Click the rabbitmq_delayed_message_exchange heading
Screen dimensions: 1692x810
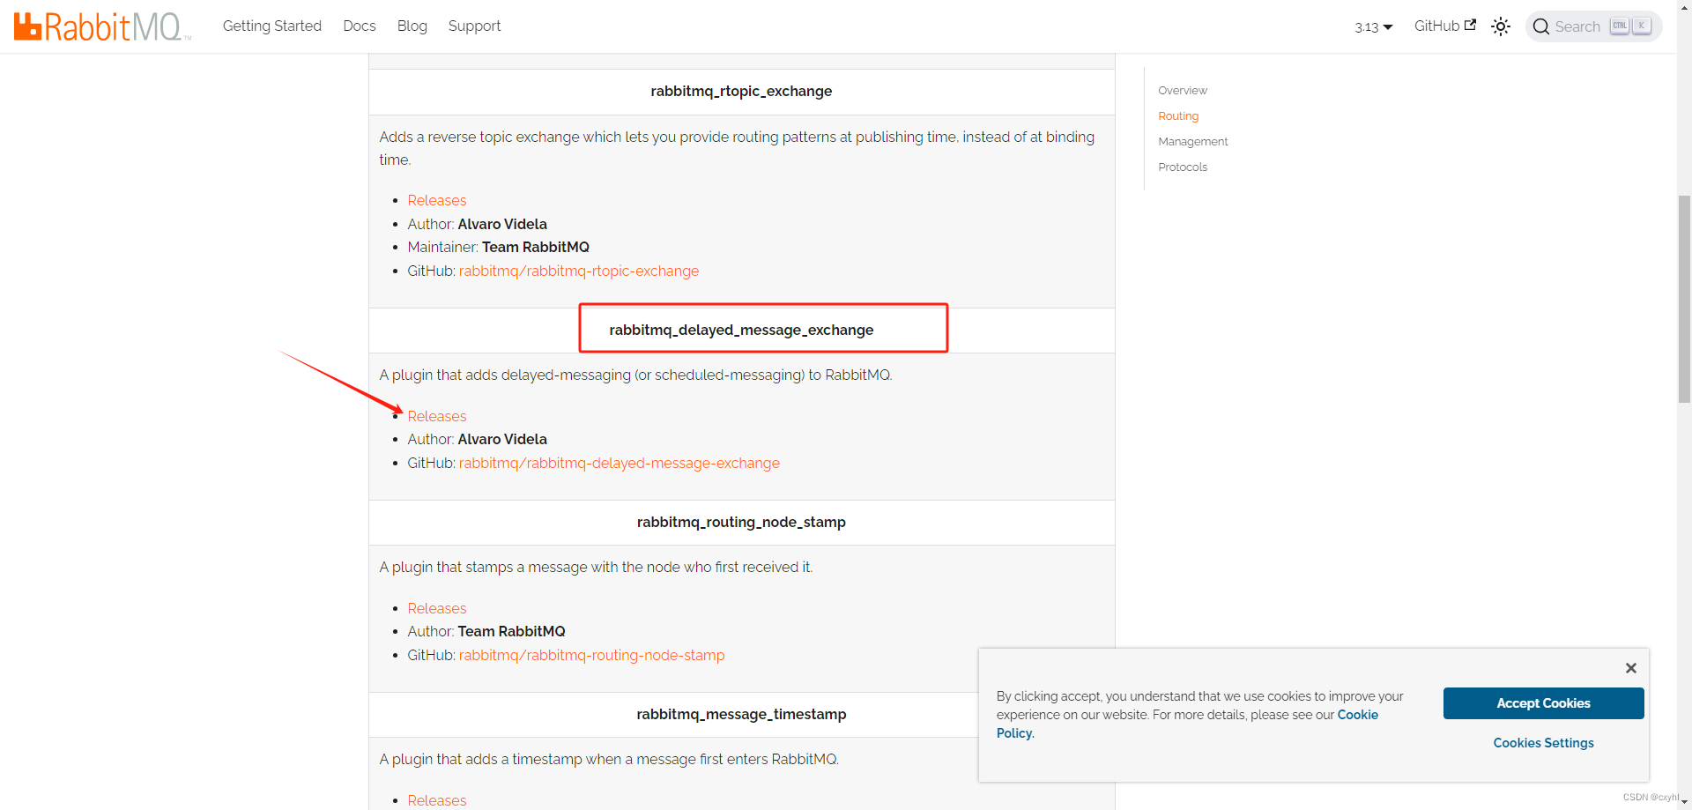741,330
